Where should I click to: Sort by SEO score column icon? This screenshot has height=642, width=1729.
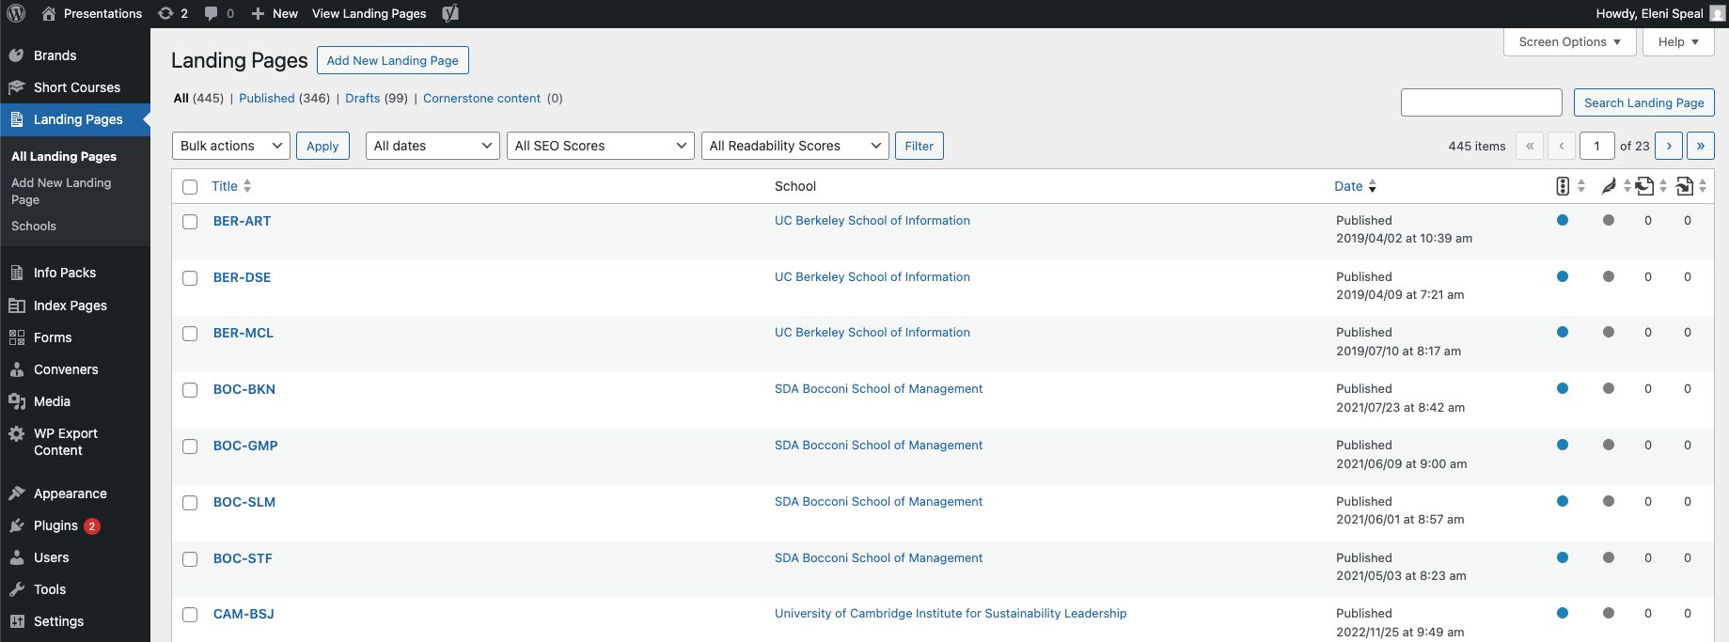tap(1563, 186)
